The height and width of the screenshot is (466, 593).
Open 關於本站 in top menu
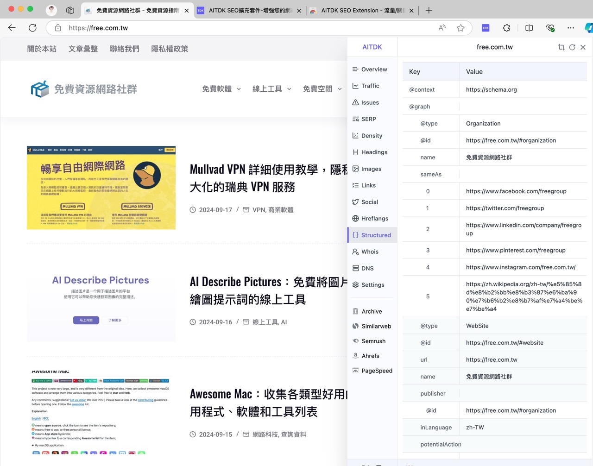42,49
